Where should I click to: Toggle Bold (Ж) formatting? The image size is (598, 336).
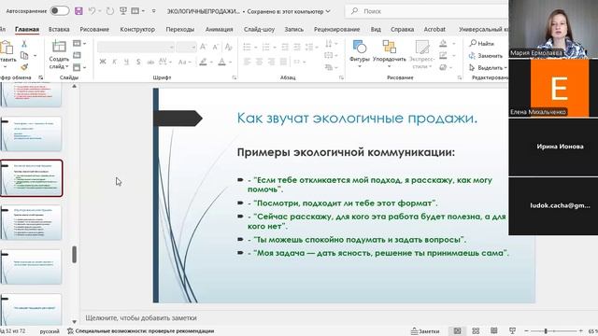103,62
